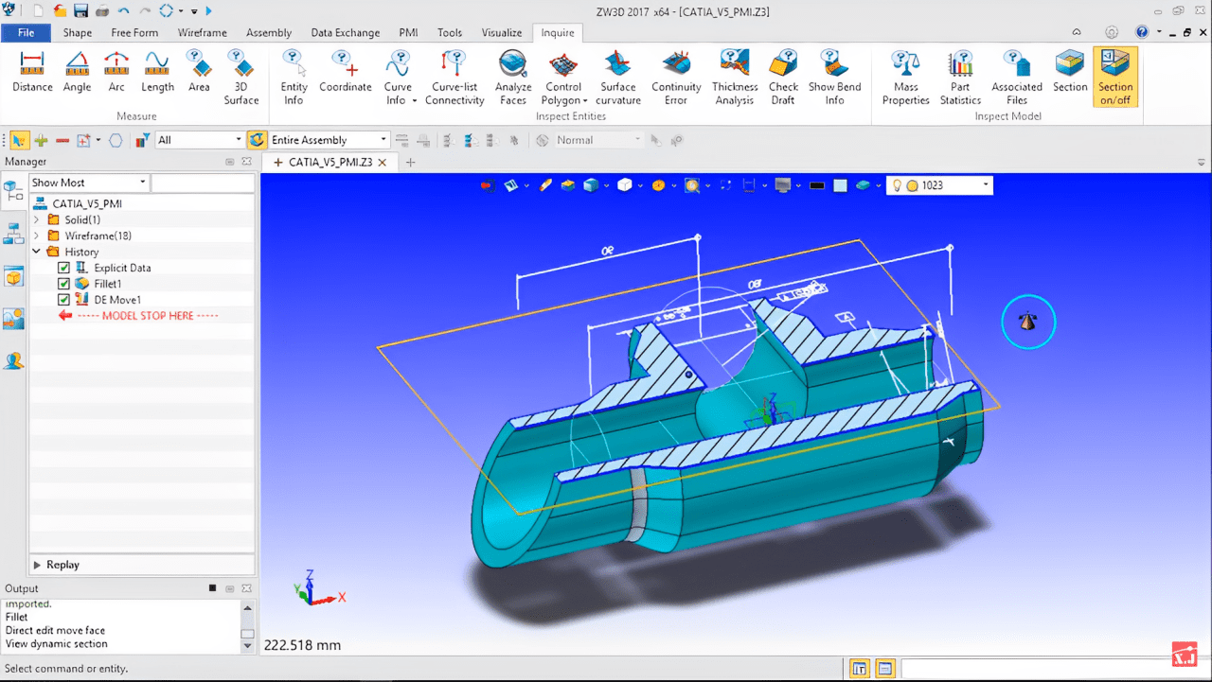Toggle the Explicit Data checkbox
The width and height of the screenshot is (1212, 682).
64,268
